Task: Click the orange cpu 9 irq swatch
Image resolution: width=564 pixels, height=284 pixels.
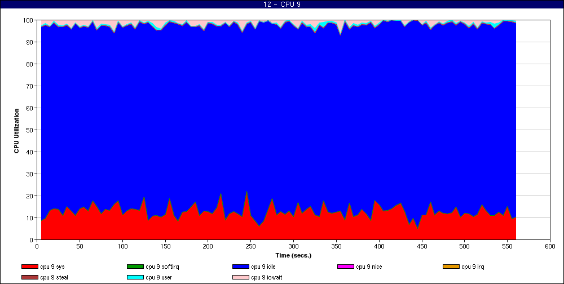Action: pyautogui.click(x=451, y=267)
